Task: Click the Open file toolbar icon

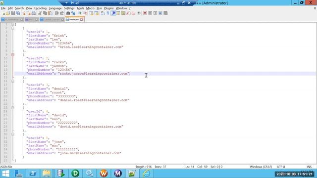Action: click(x=8, y=13)
